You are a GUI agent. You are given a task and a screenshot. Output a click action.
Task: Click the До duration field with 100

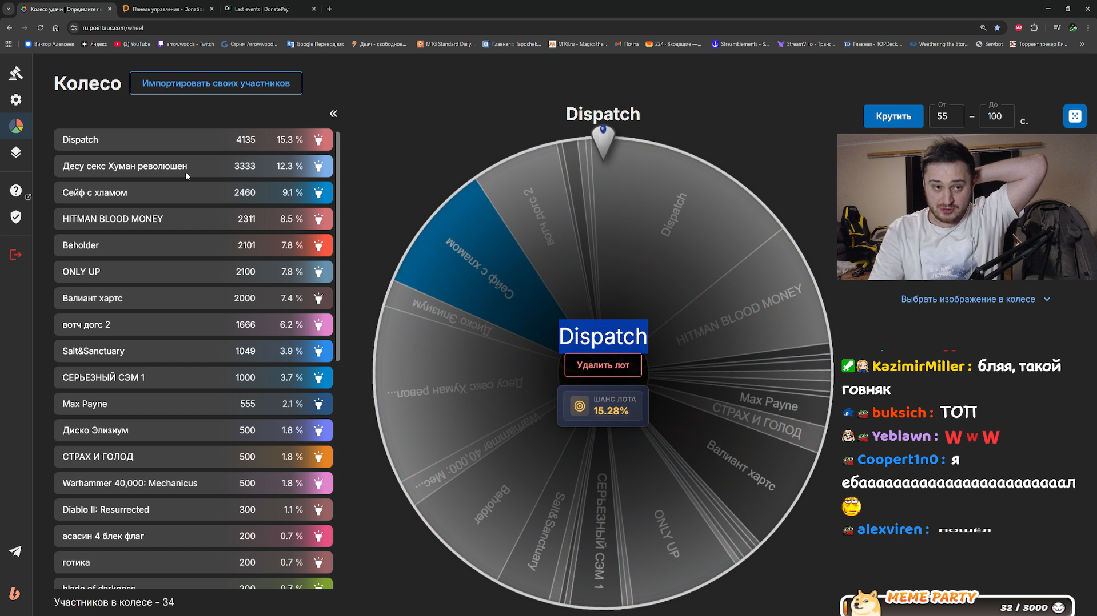click(998, 116)
